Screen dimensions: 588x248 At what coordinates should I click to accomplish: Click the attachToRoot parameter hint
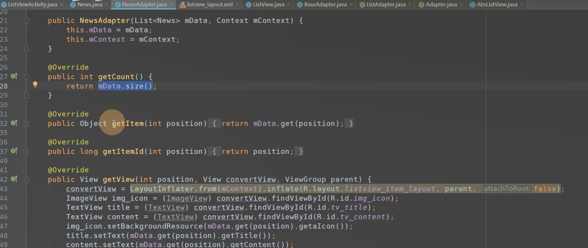[507, 189]
